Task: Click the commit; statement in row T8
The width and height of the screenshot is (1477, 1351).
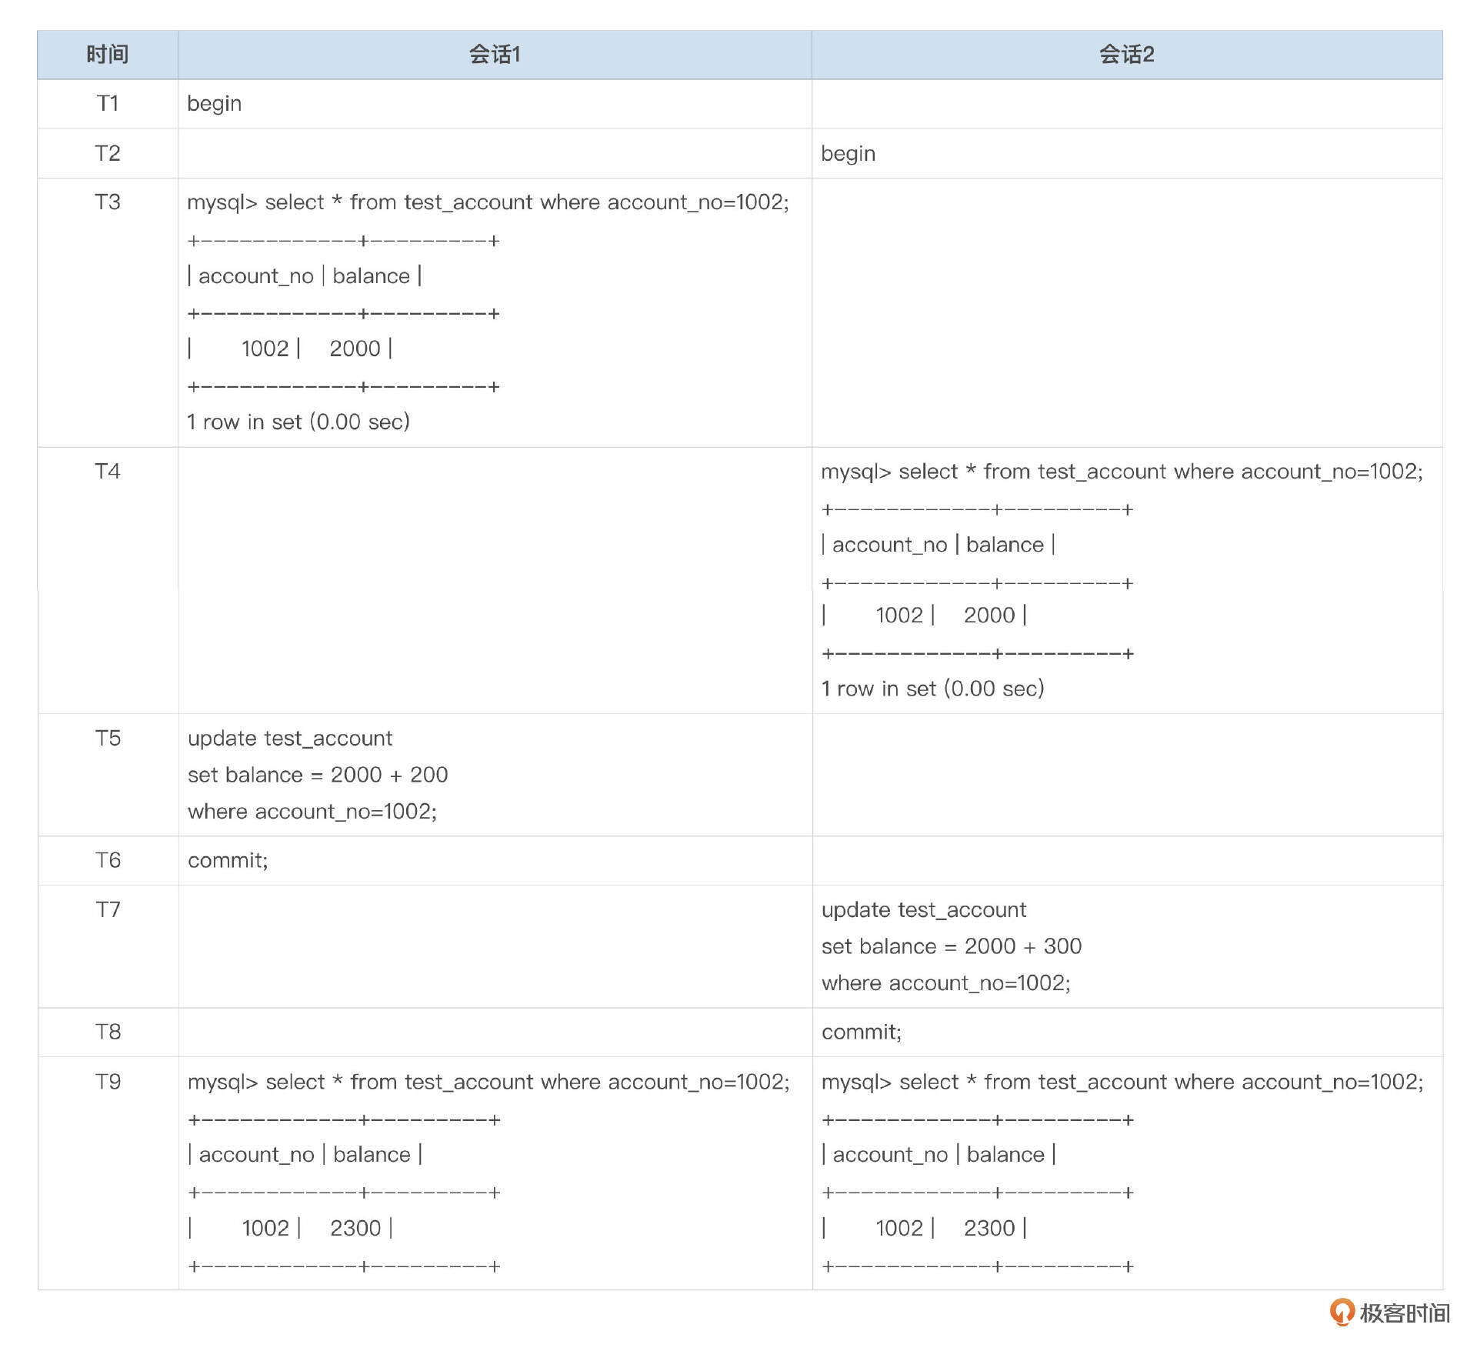Action: pos(861,1032)
